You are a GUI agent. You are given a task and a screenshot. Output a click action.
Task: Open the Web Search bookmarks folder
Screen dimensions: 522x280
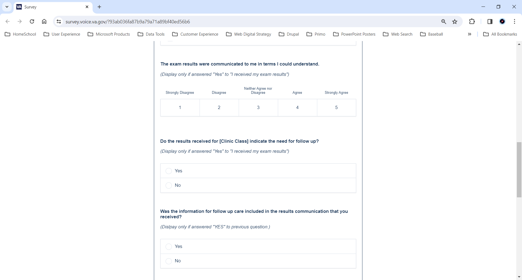(398, 34)
